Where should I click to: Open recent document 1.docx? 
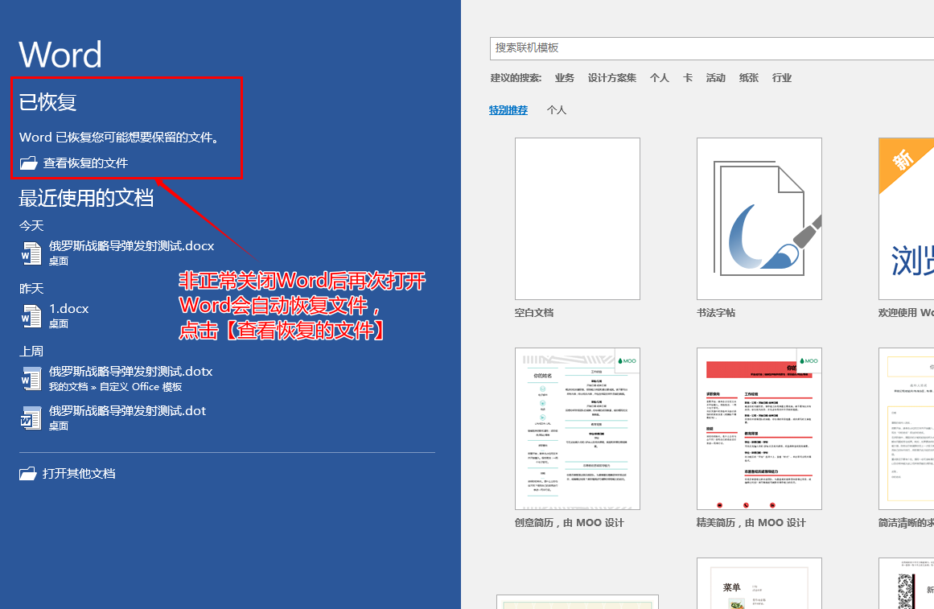point(68,309)
